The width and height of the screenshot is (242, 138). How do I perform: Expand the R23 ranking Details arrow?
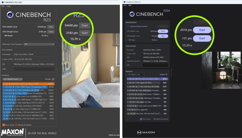pyautogui.click(x=53, y=79)
